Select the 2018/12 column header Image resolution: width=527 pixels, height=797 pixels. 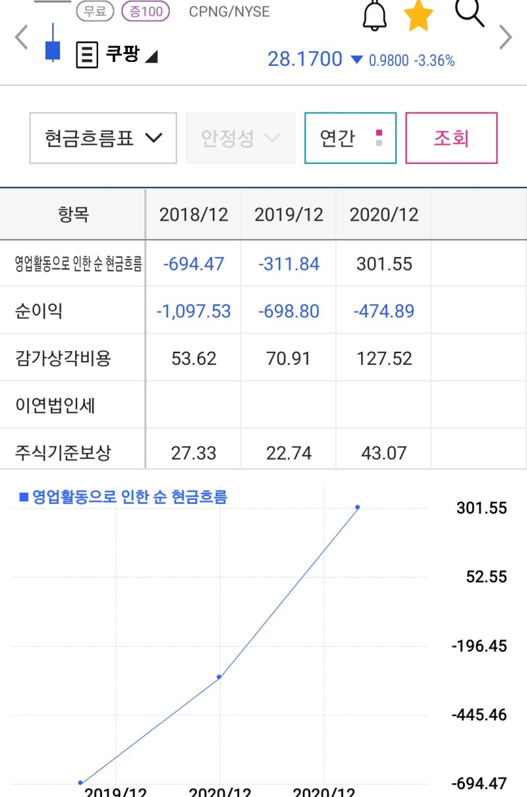(194, 215)
